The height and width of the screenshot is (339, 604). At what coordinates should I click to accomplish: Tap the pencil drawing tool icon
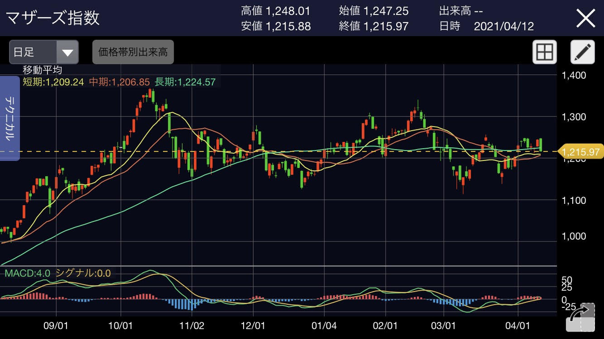pyautogui.click(x=582, y=52)
